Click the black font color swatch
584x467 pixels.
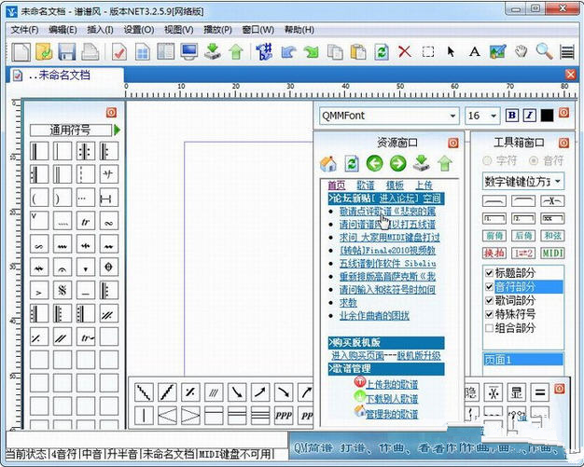click(x=546, y=116)
